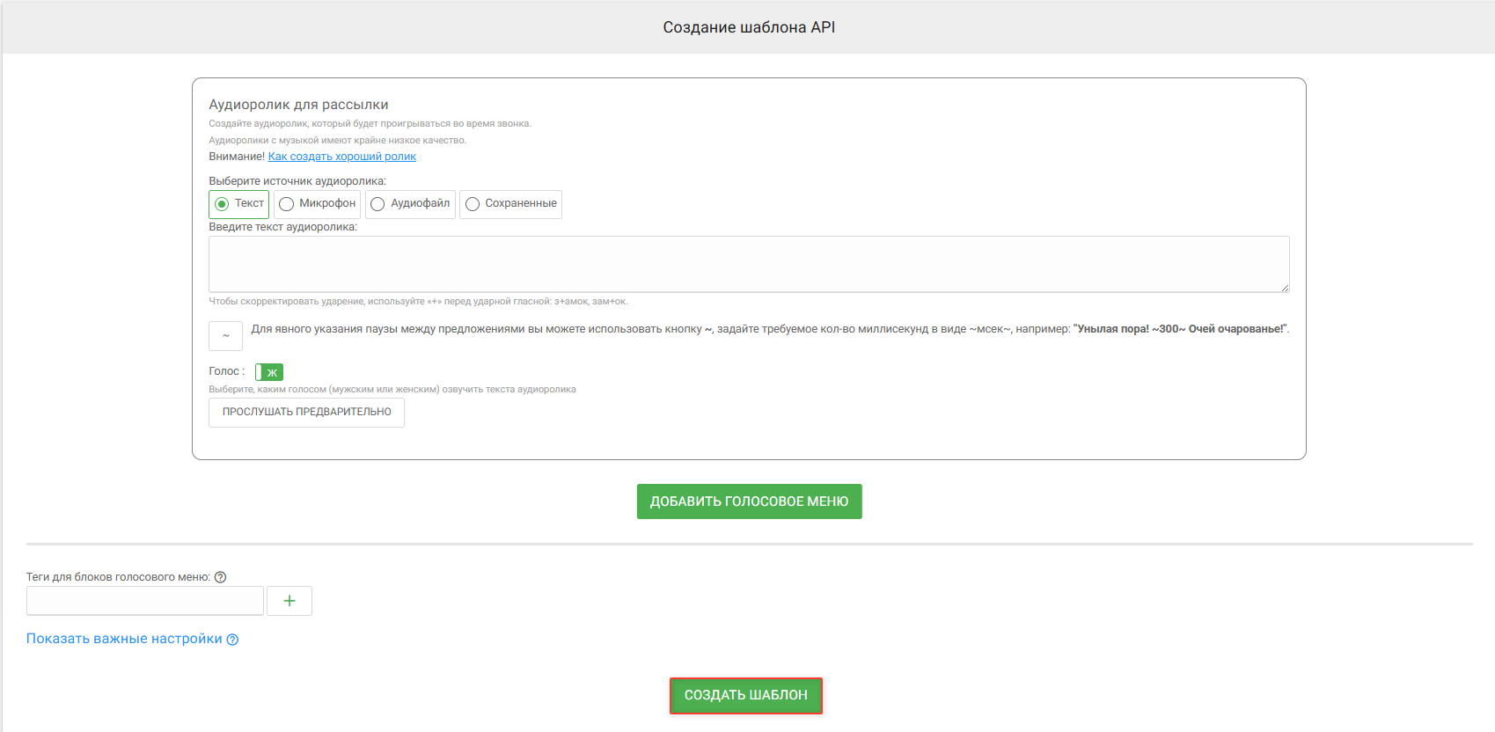1495x732 pixels.
Task: Click the Создание шаблона API header title
Action: [749, 27]
